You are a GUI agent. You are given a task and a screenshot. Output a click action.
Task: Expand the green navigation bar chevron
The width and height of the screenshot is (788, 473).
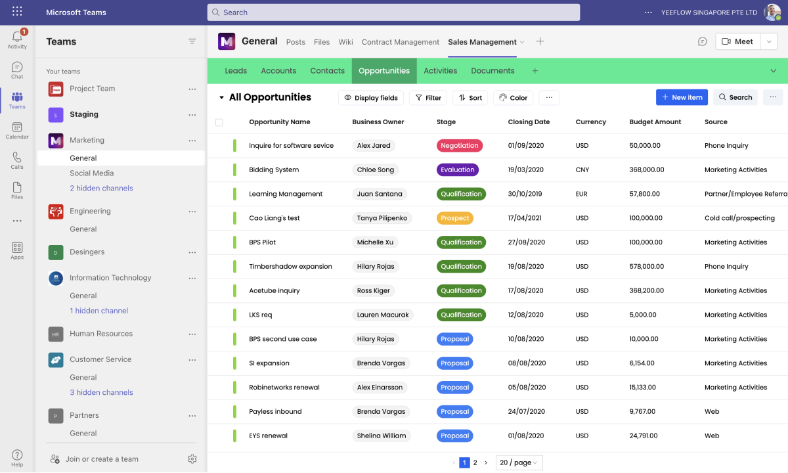pyautogui.click(x=773, y=71)
